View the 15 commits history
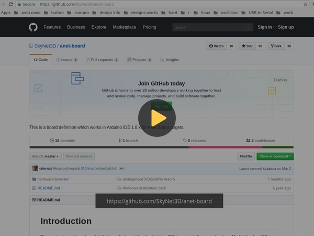The image size is (314, 236). [62, 141]
